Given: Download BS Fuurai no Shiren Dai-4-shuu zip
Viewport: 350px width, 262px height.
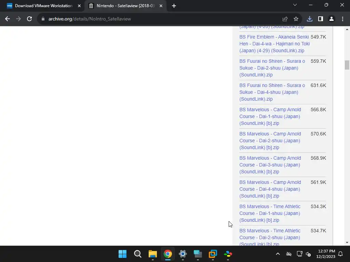Looking at the screenshot, I should pos(272,92).
